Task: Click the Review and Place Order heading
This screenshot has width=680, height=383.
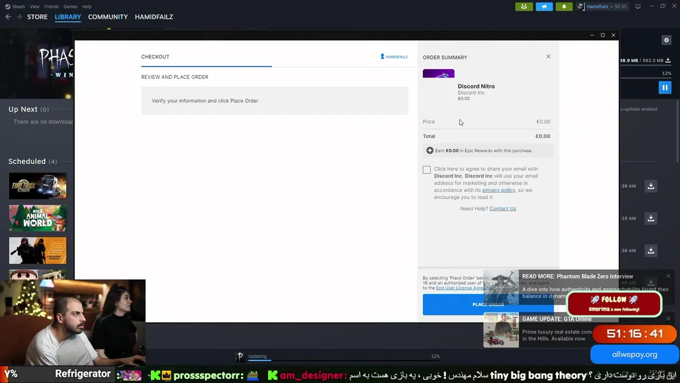Action: 175,77
